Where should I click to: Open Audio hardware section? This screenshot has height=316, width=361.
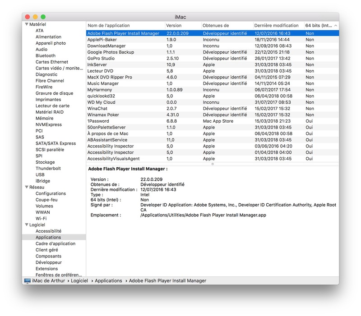pyautogui.click(x=42, y=49)
